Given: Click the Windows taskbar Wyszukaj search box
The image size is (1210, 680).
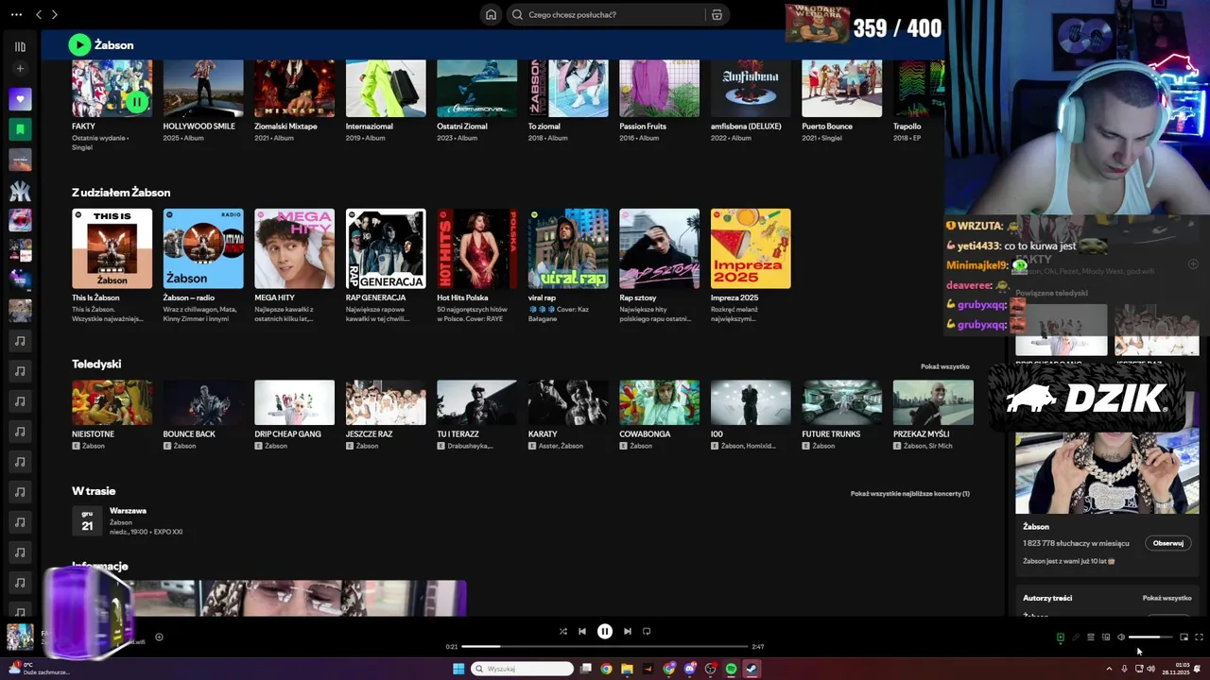Looking at the screenshot, I should click(x=523, y=669).
